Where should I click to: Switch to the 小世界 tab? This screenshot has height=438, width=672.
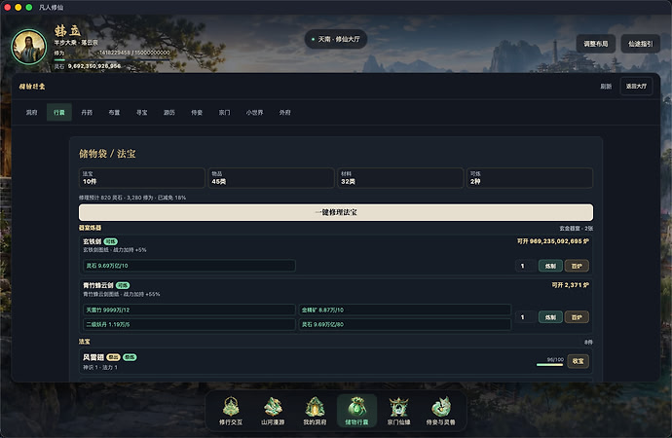coord(254,113)
